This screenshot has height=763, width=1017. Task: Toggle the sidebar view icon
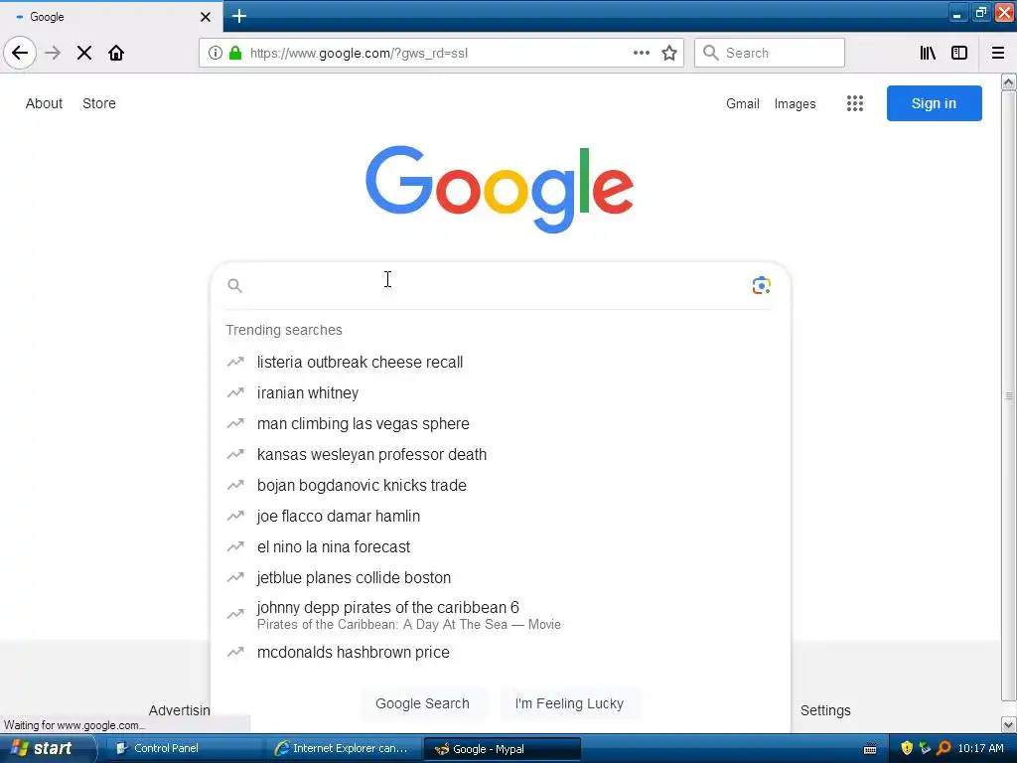(959, 53)
